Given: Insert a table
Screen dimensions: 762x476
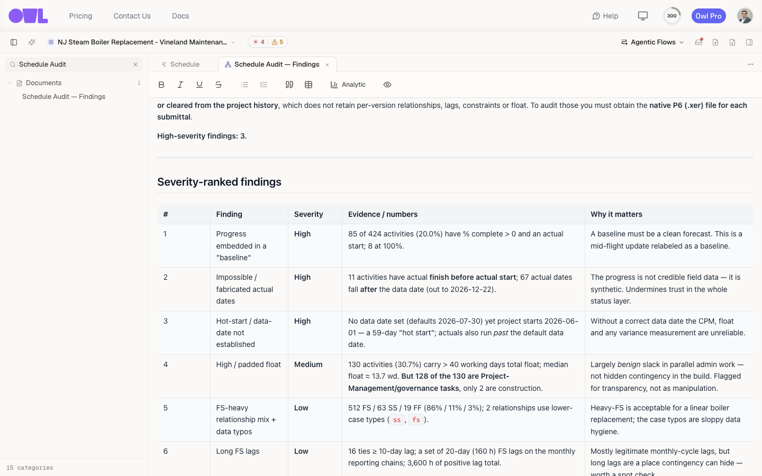Looking at the screenshot, I should click(x=309, y=85).
